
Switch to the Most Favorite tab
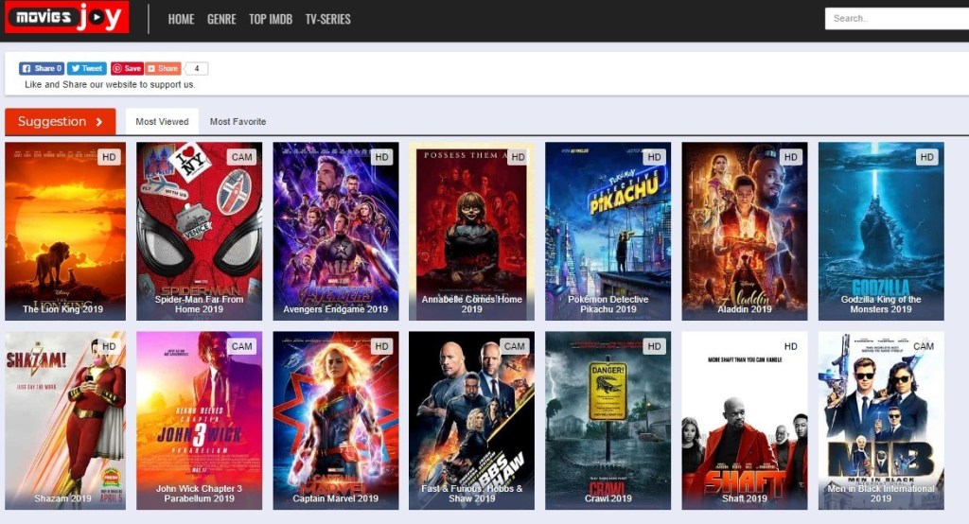tap(238, 122)
